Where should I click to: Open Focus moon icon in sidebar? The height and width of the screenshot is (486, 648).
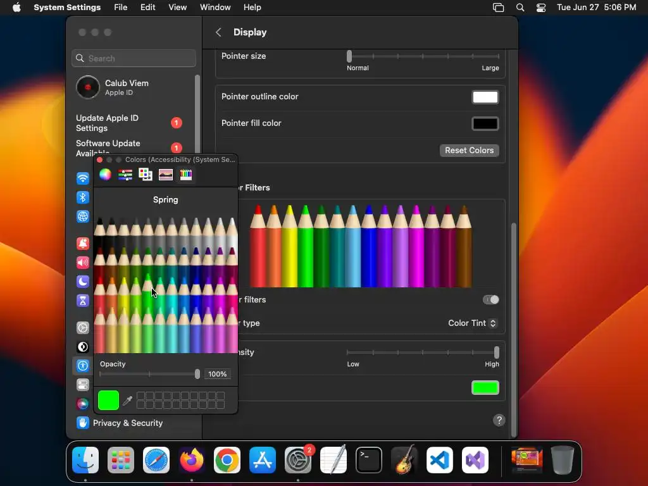click(x=83, y=282)
